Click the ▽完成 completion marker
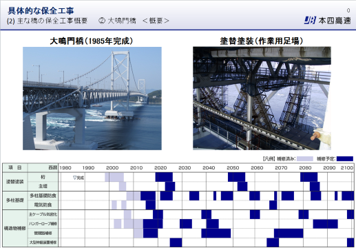Image resolution: width=356 pixels, height=248 pixels. pyautogui.click(x=78, y=178)
